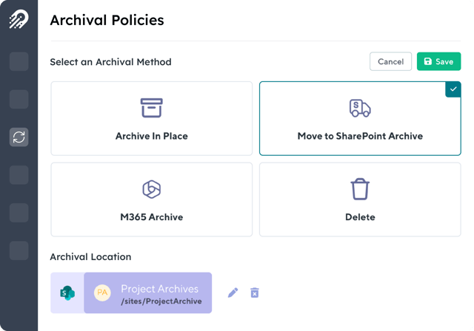
Task: Click the trash can icon in Delete card
Action: click(x=360, y=189)
